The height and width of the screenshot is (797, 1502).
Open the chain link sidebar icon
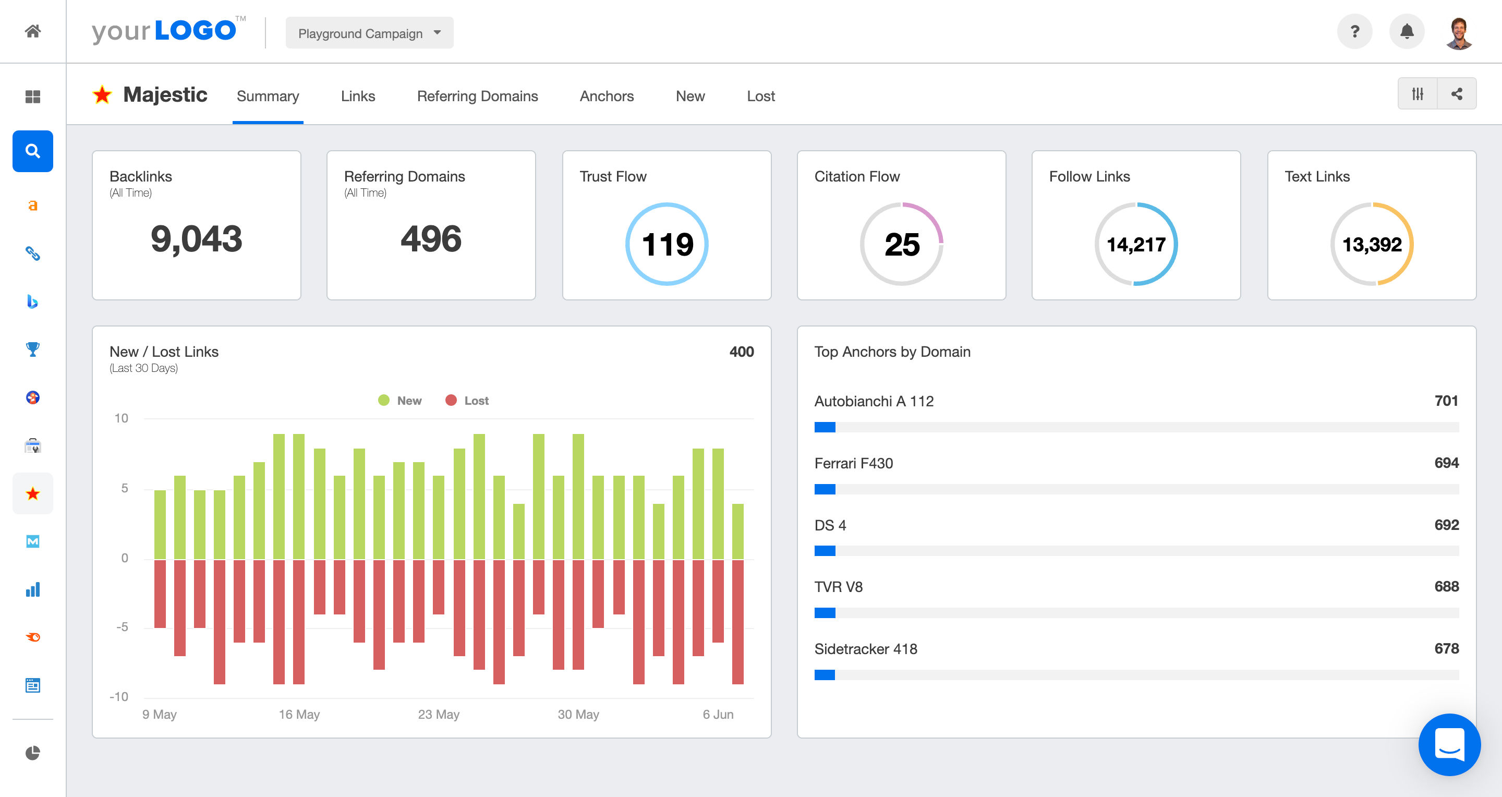pyautogui.click(x=33, y=253)
